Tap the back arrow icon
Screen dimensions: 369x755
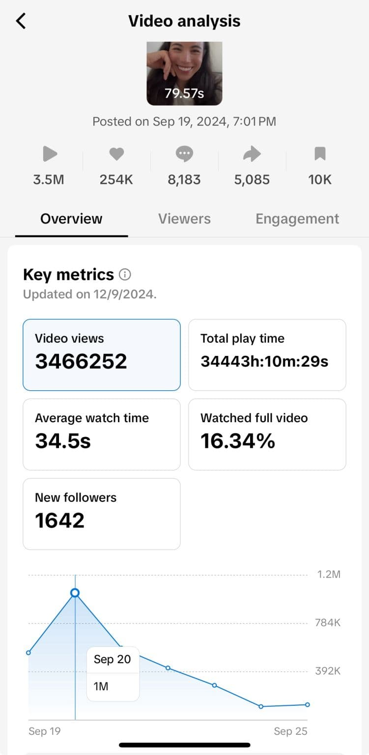point(21,21)
